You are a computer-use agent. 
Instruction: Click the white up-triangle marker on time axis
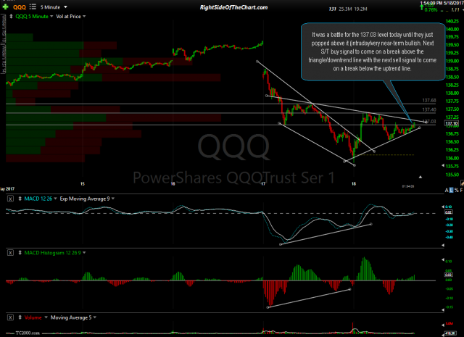(420, 177)
